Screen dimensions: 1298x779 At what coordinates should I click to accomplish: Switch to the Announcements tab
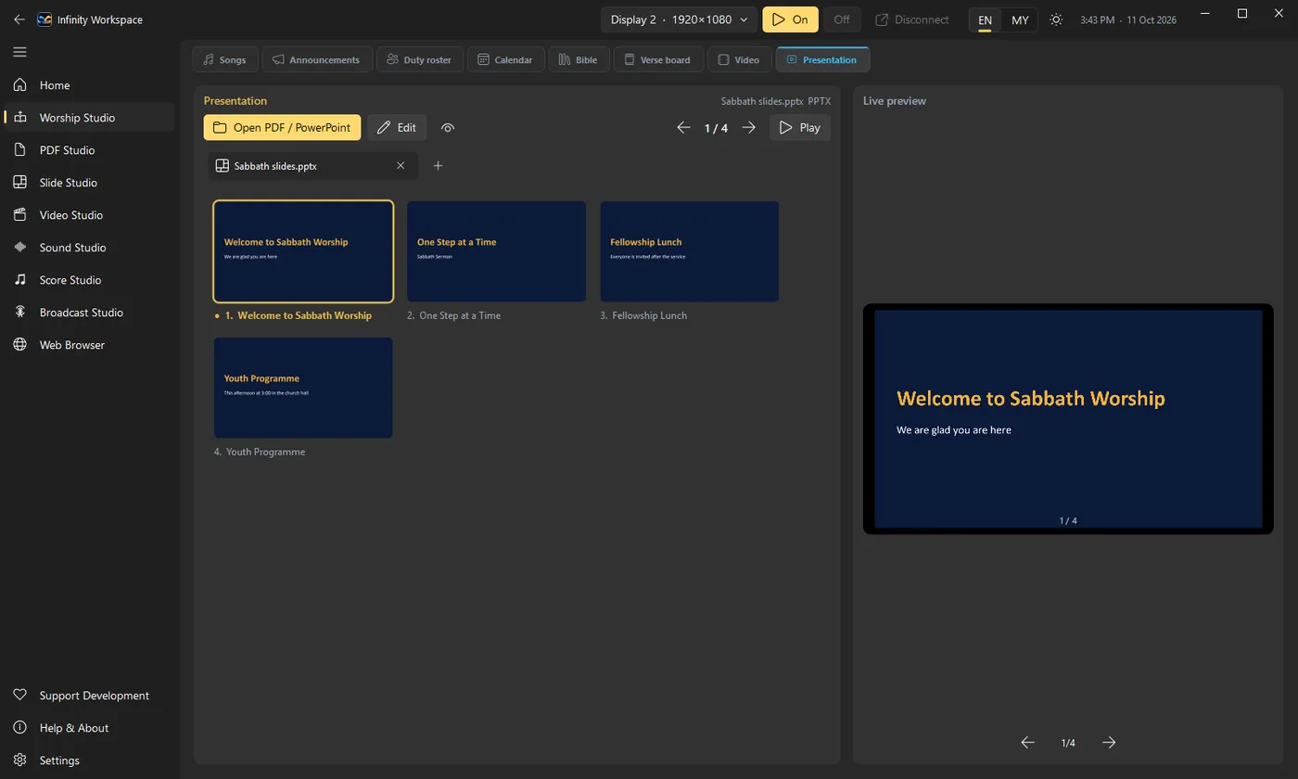[317, 59]
